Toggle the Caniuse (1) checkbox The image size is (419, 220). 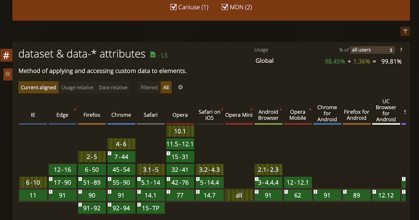[x=174, y=7]
